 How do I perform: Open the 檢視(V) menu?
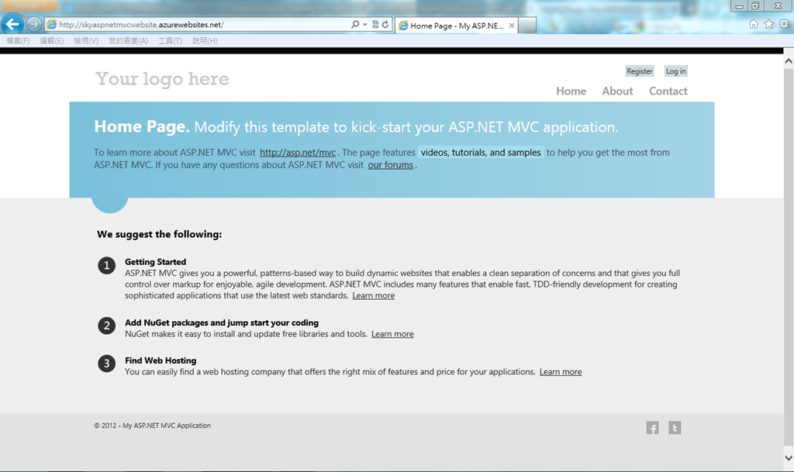point(86,40)
